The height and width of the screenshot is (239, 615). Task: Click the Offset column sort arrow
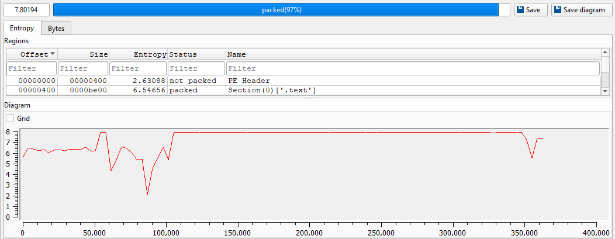coord(53,54)
